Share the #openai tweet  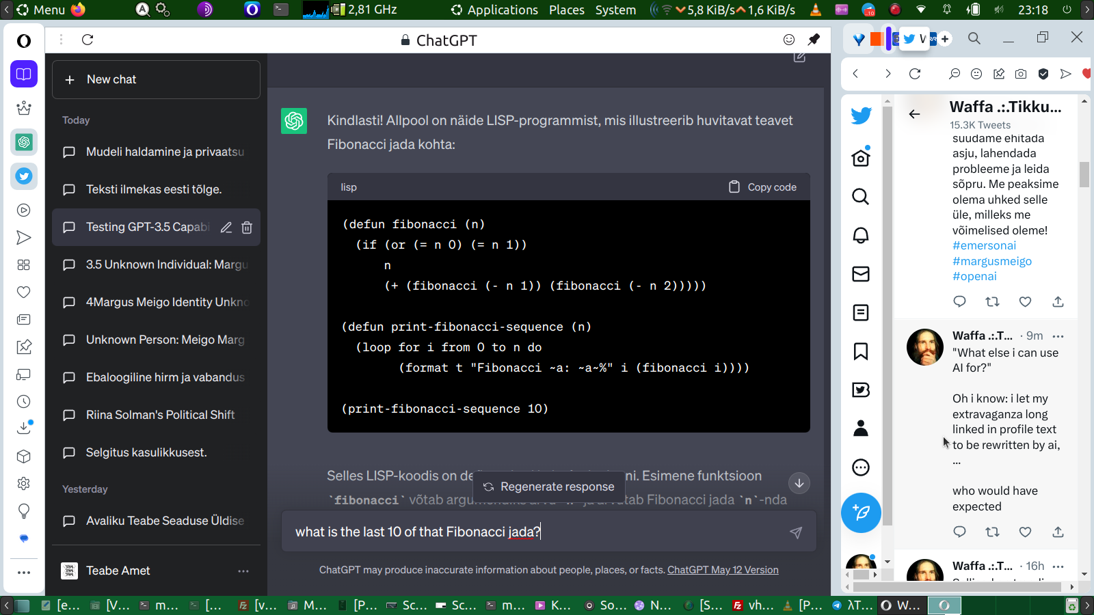click(x=1058, y=301)
